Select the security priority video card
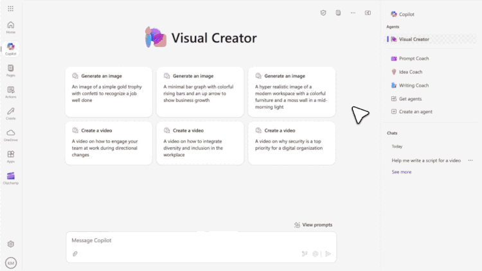 click(292, 143)
